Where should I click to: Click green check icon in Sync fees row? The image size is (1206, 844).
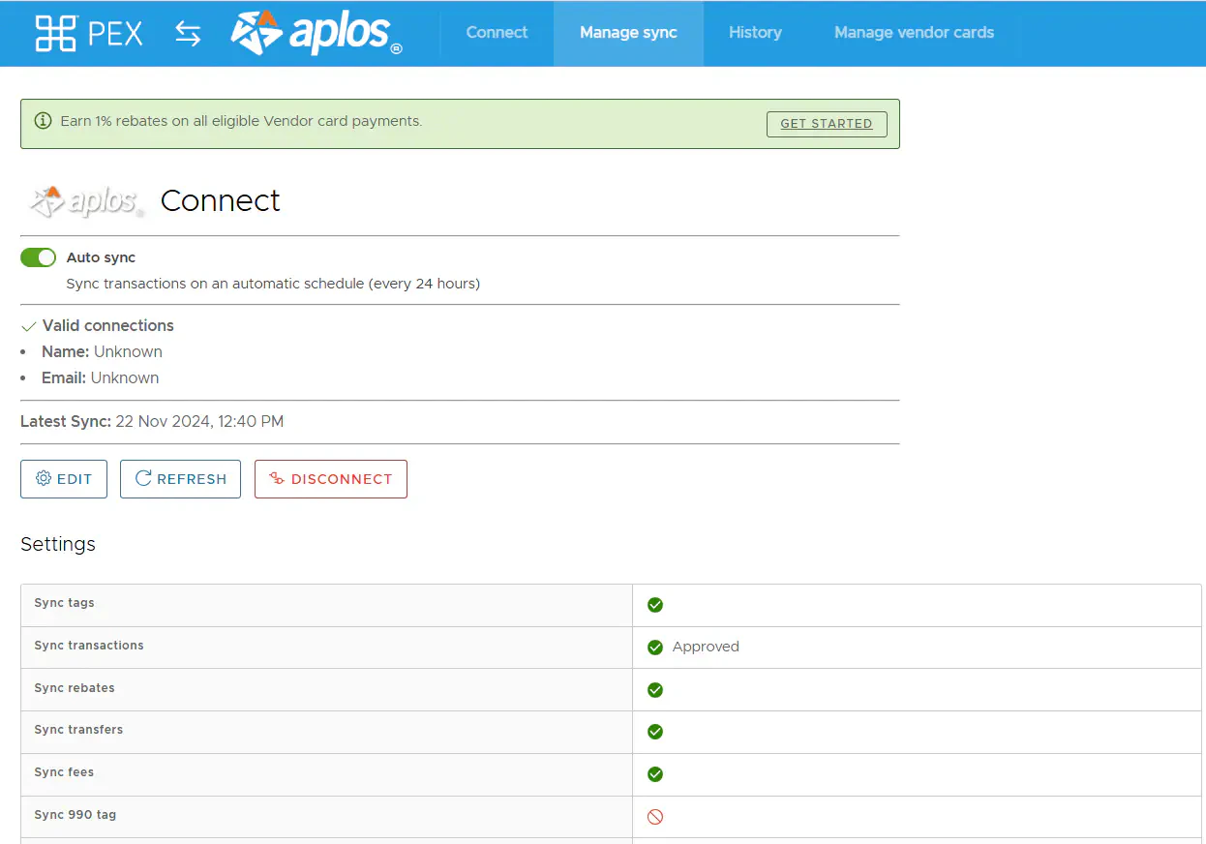click(655, 774)
